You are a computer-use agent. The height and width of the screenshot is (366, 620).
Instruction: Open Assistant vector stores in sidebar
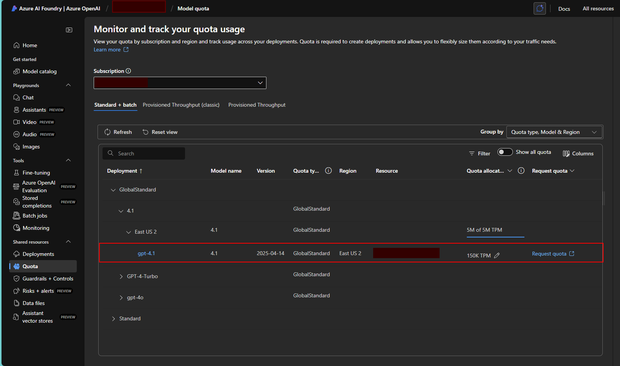point(43,317)
